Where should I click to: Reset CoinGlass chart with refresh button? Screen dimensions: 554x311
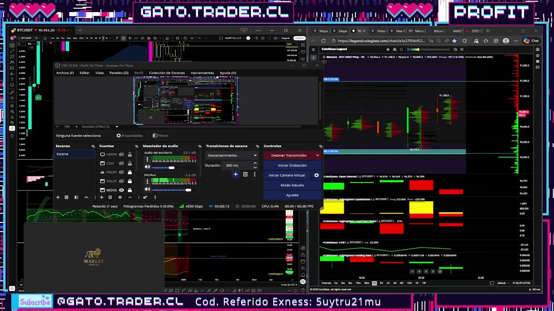[440, 271]
